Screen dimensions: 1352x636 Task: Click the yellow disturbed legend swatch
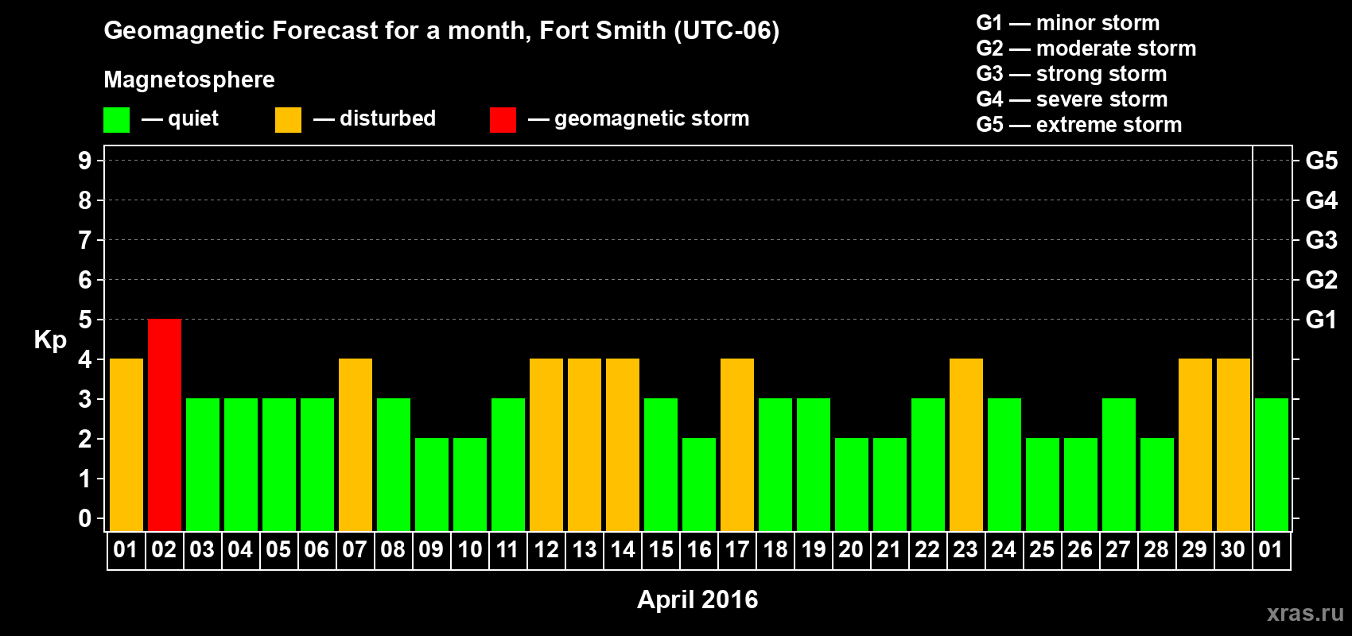click(x=288, y=120)
